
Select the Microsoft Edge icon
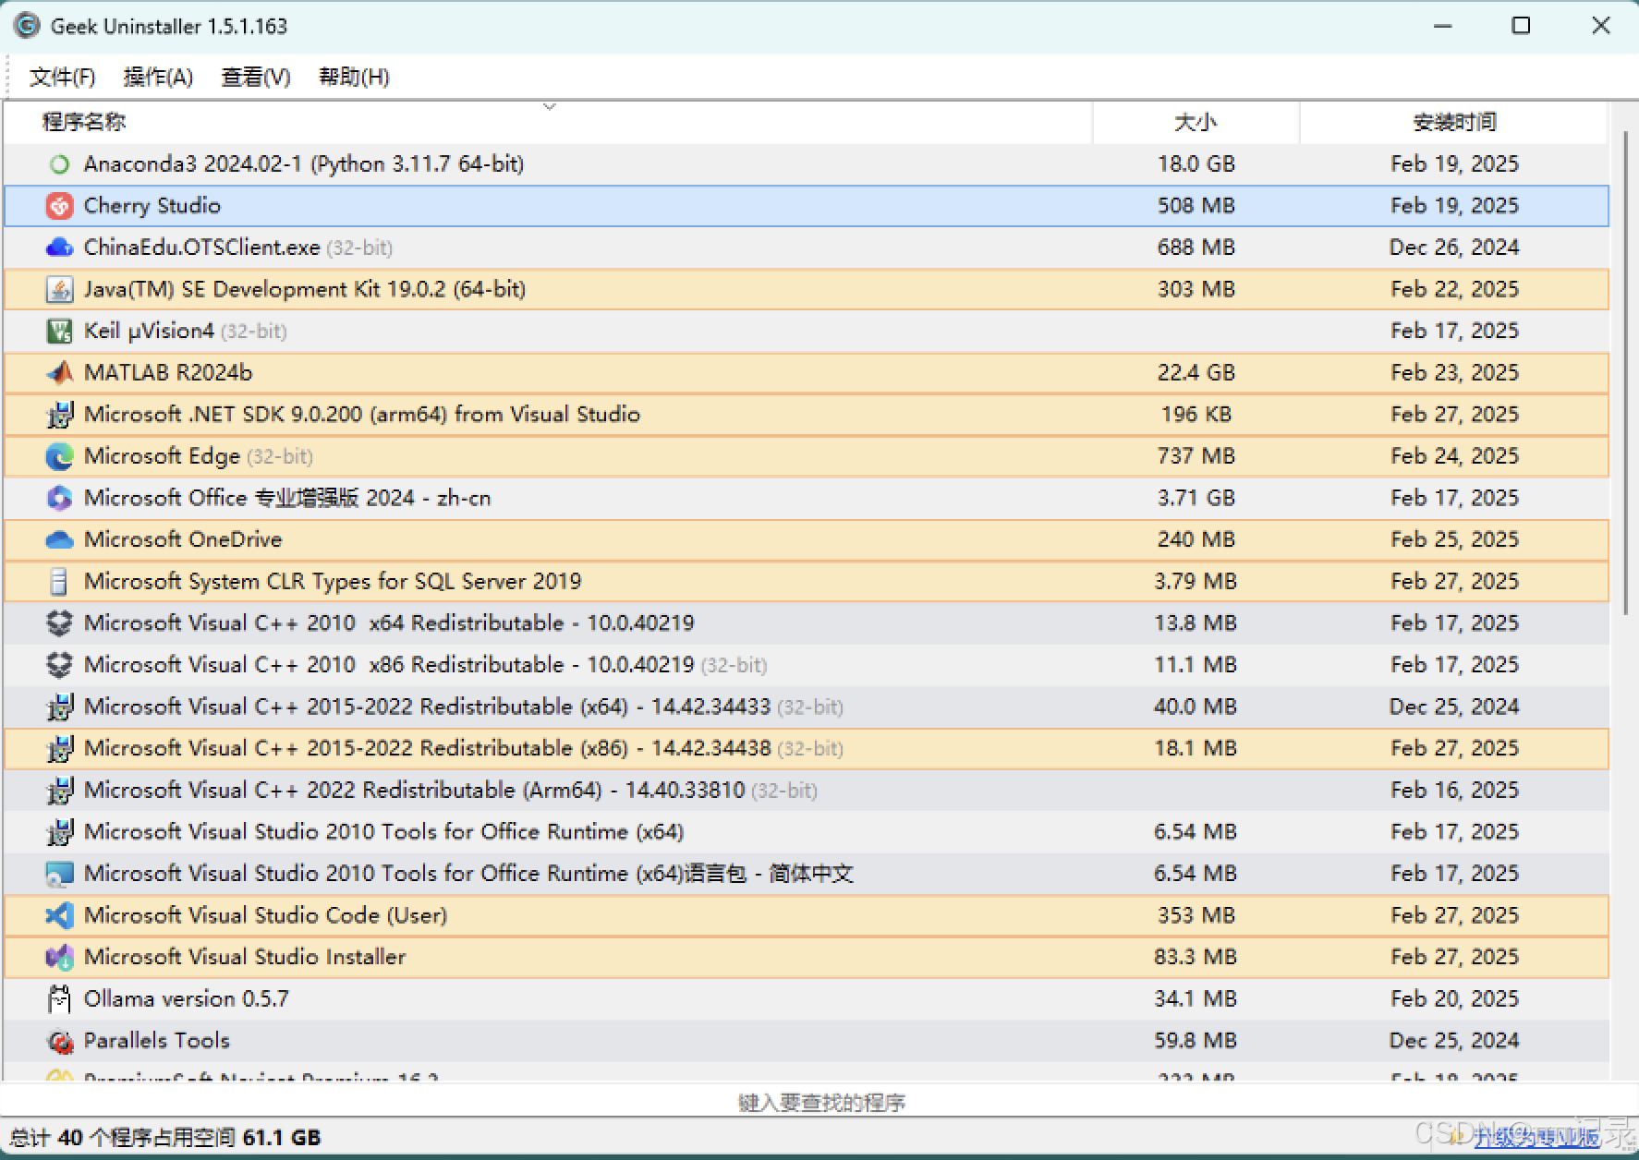pos(59,456)
